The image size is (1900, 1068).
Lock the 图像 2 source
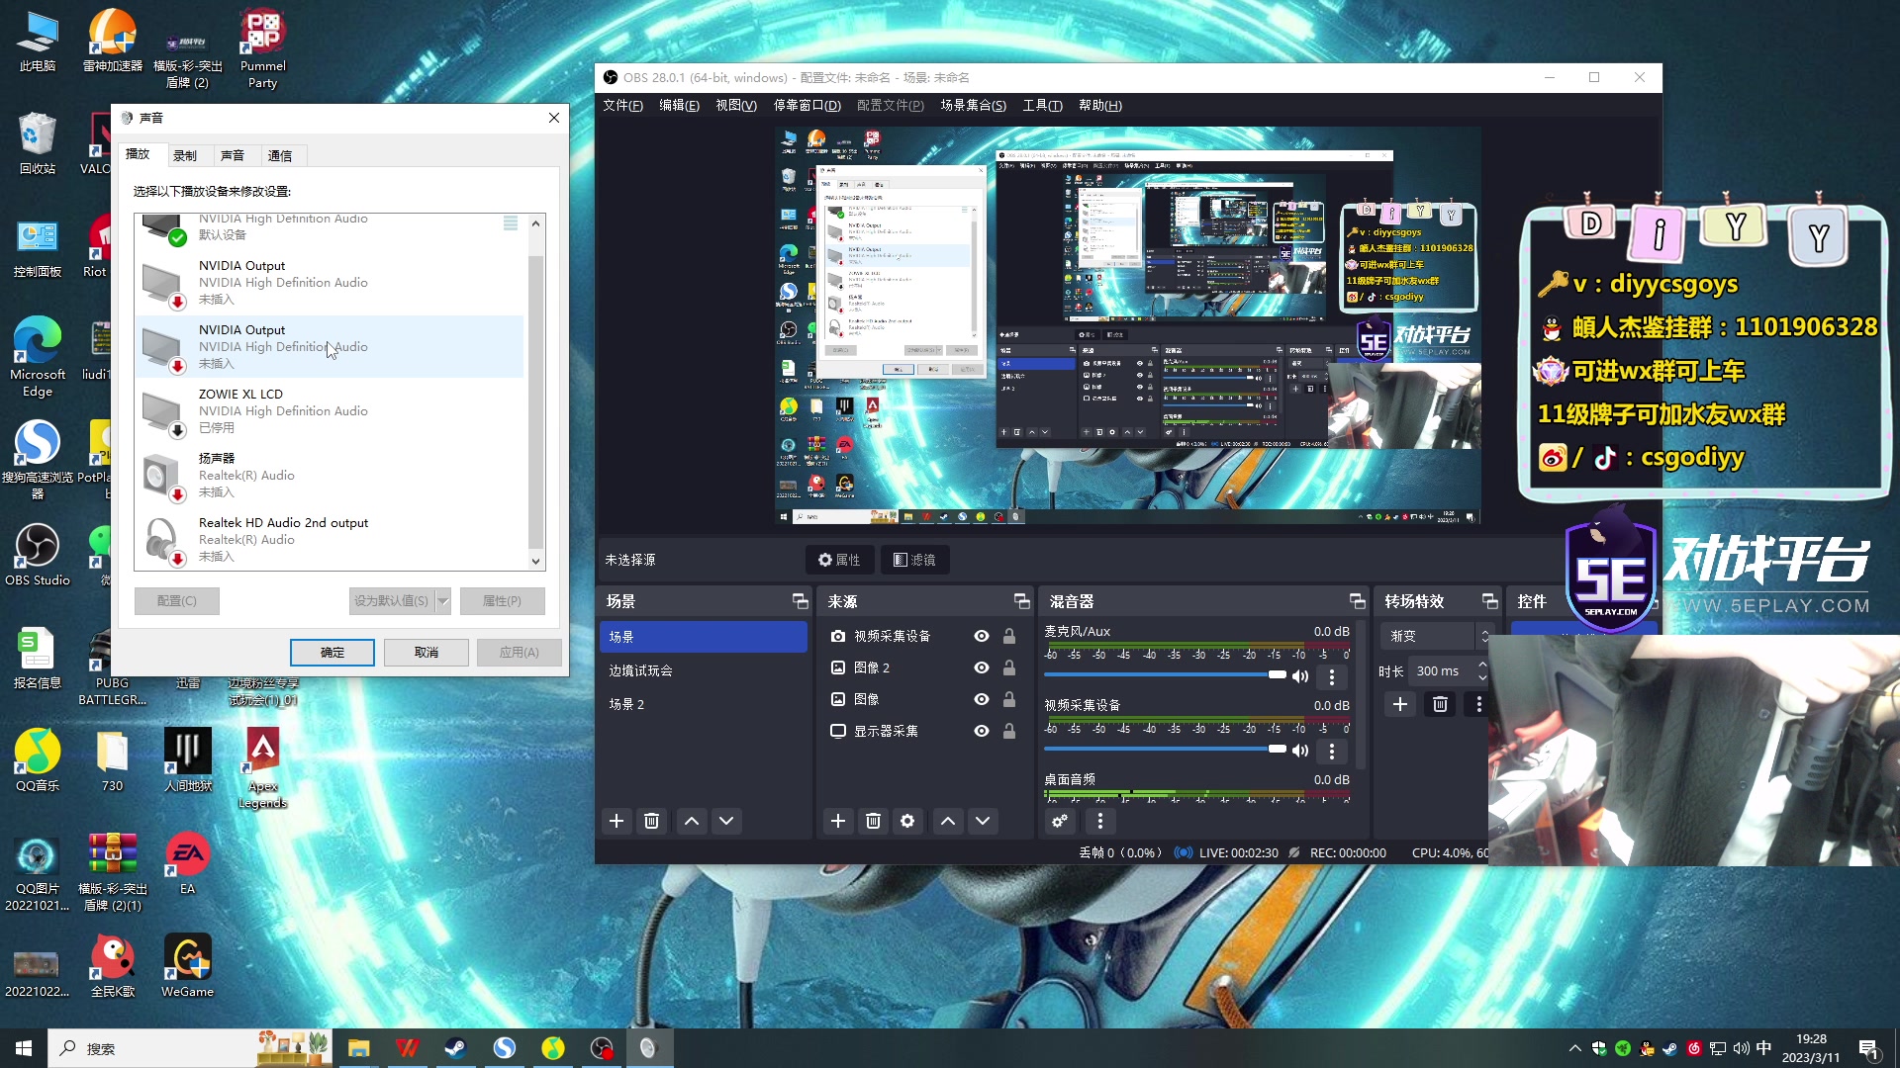[x=1009, y=667]
